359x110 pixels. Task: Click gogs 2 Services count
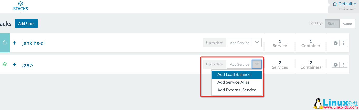[280, 65]
